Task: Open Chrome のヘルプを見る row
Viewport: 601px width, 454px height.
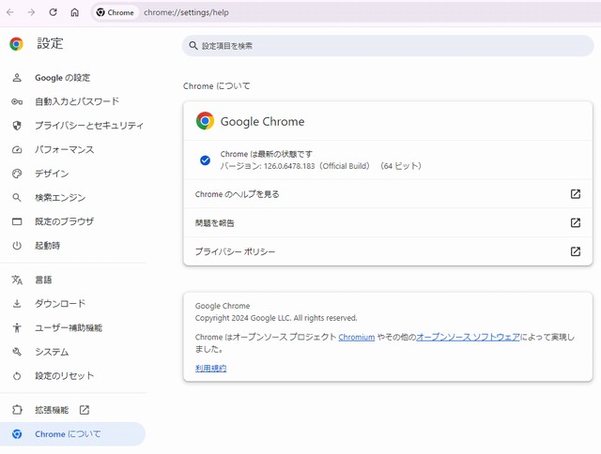Action: [x=388, y=194]
